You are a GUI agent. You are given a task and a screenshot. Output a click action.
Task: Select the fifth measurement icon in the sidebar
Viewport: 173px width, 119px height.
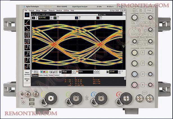pos(27,48)
